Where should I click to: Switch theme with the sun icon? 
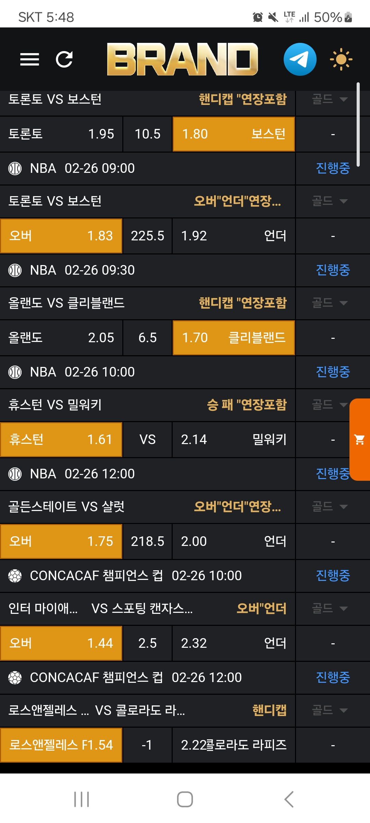pos(341,59)
